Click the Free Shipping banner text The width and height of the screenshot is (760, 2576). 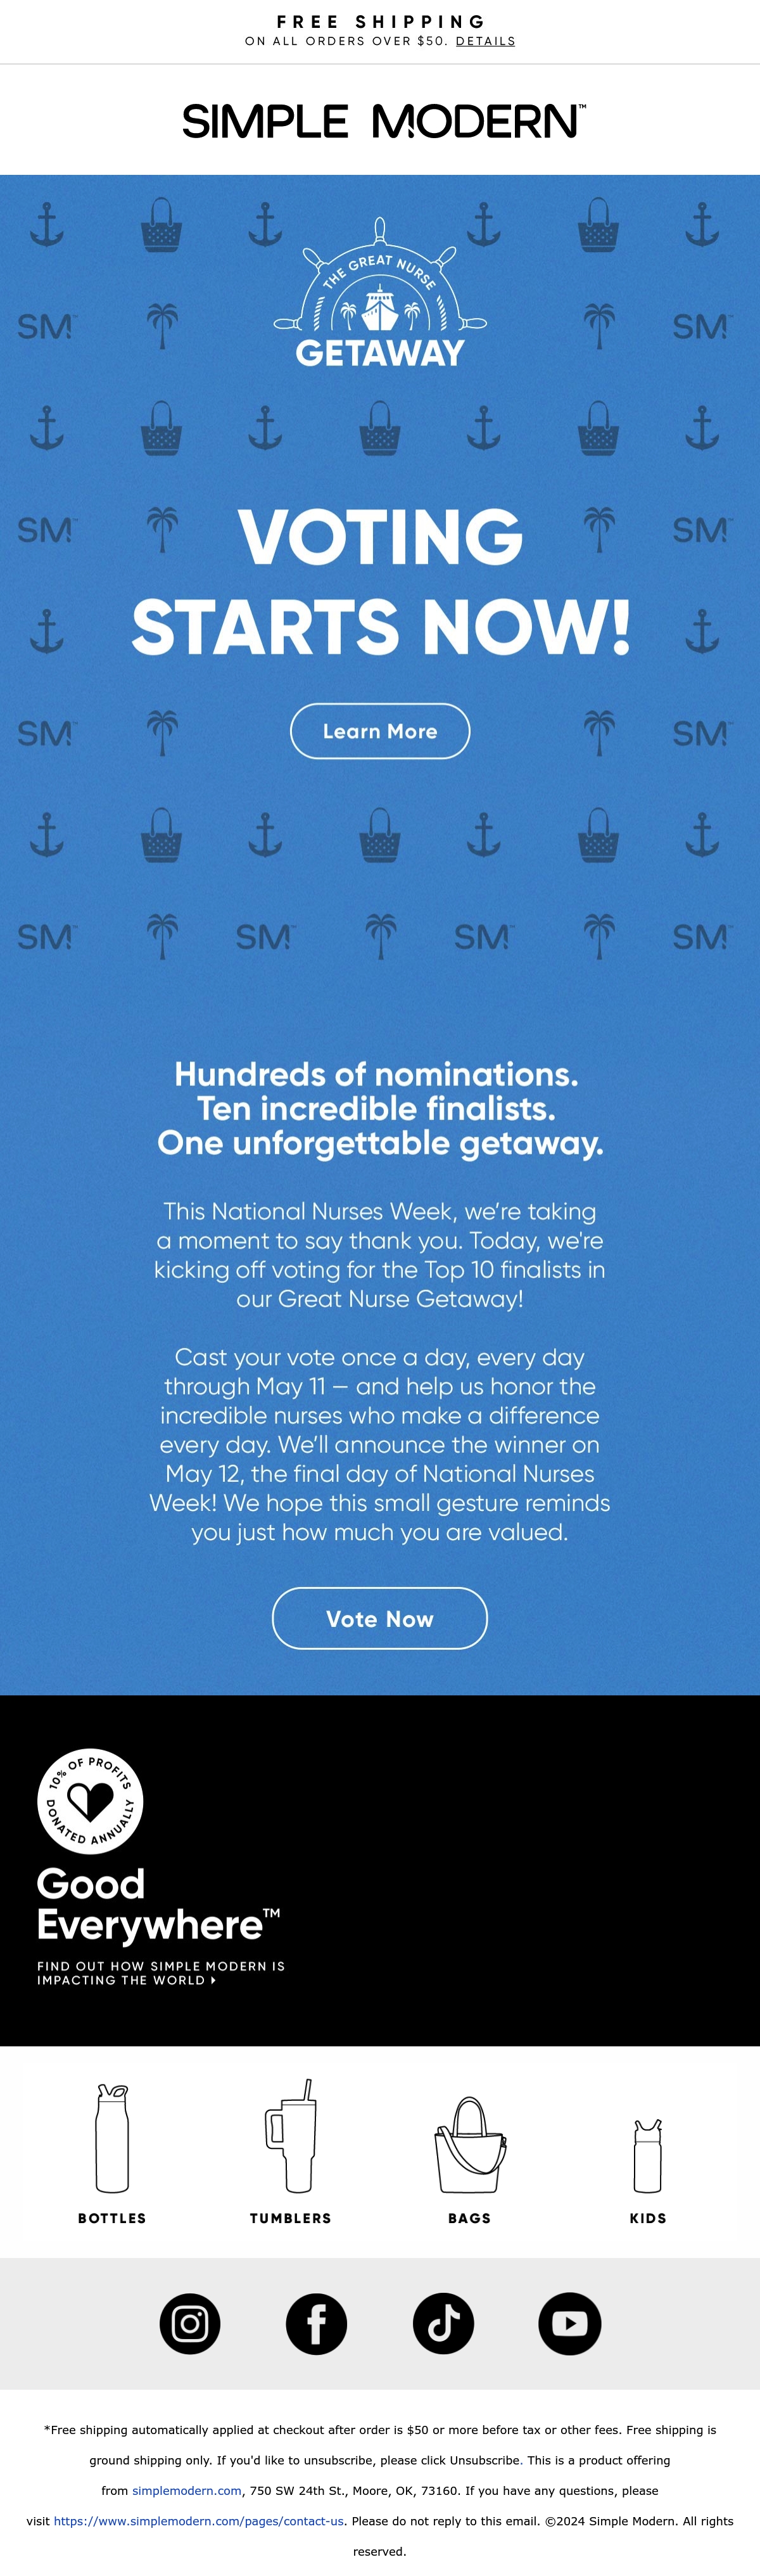click(x=380, y=21)
